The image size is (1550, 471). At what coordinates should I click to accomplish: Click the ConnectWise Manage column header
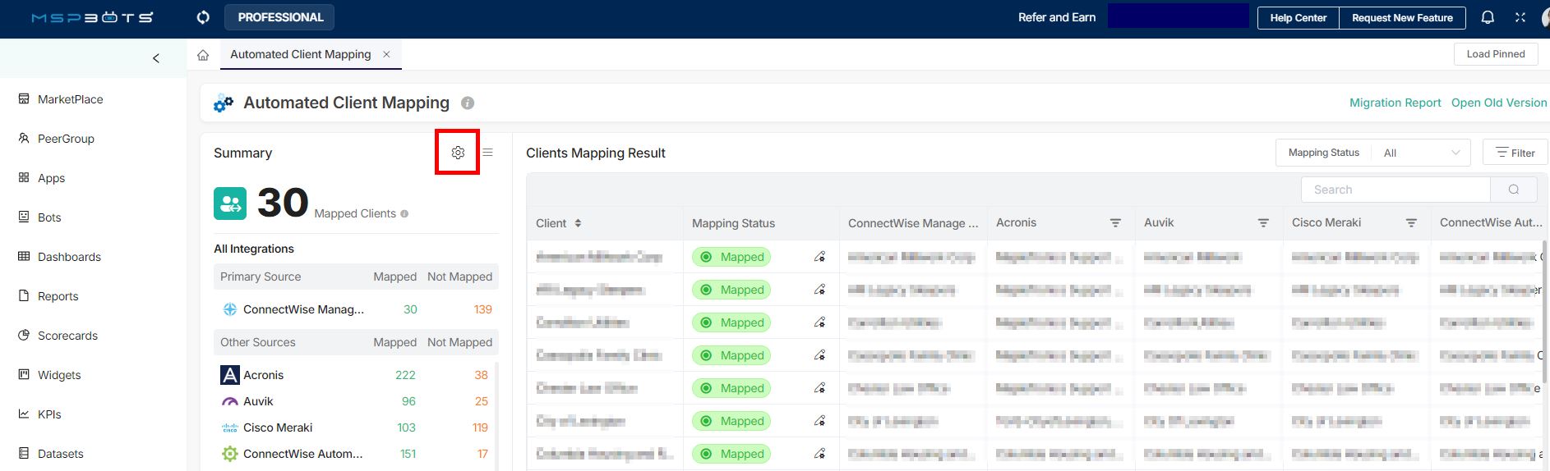pos(913,223)
